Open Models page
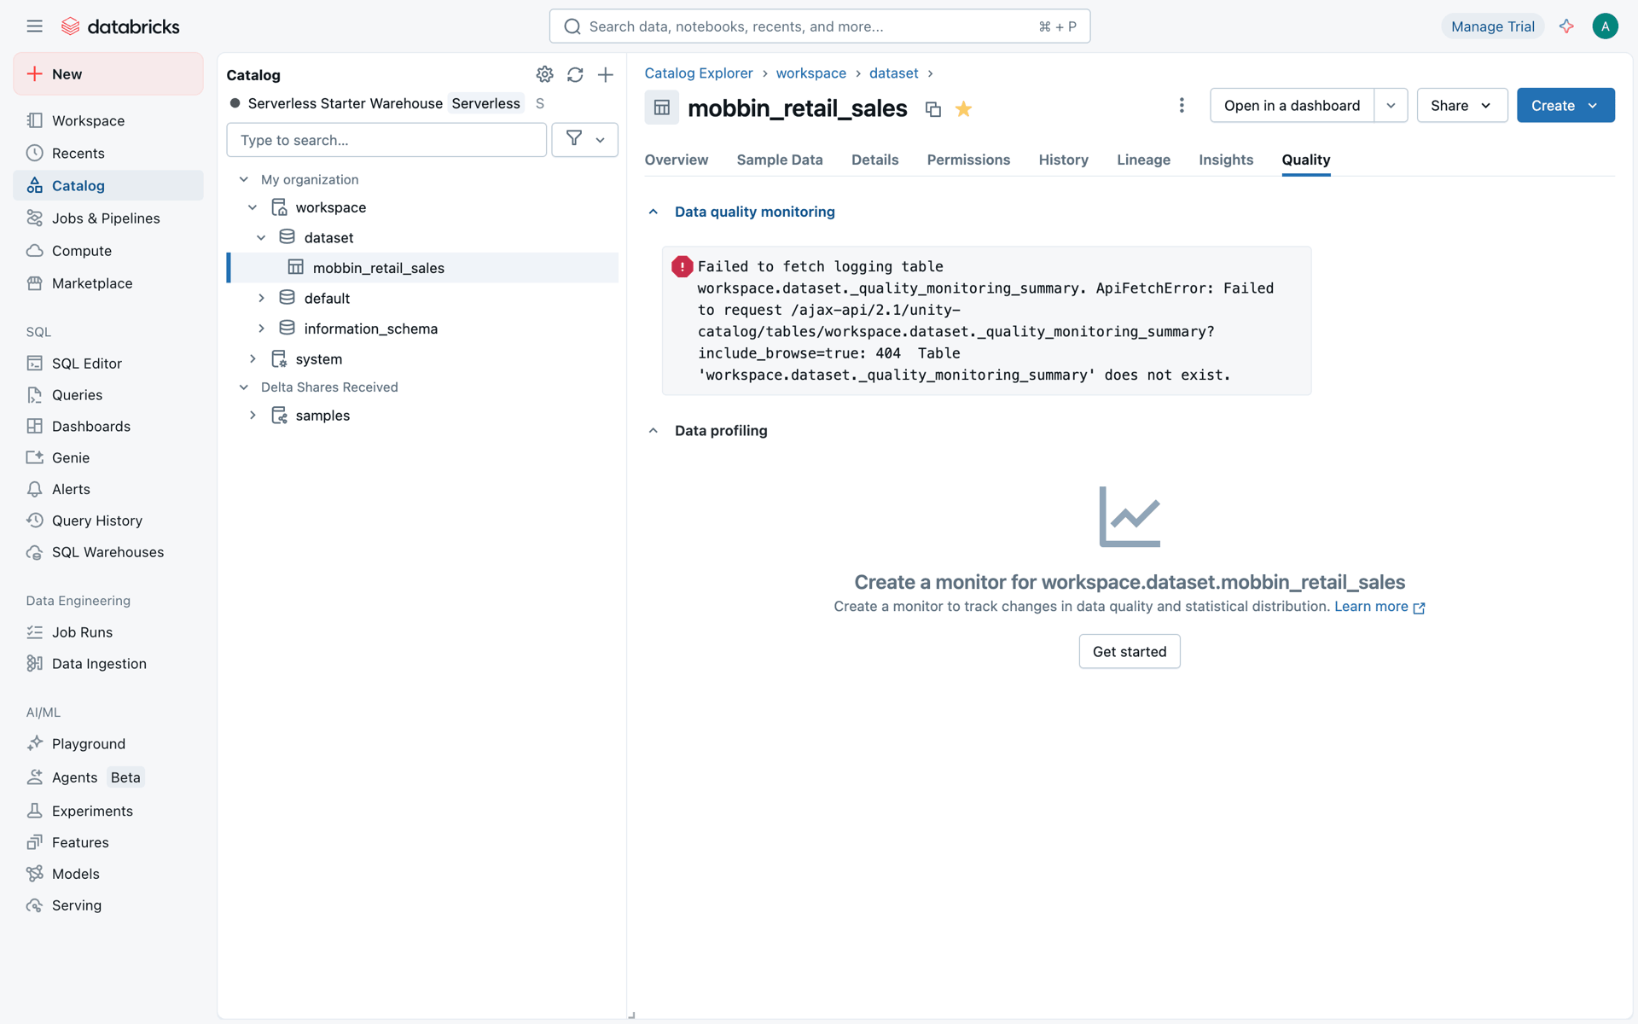This screenshot has height=1024, width=1638. 108,874
